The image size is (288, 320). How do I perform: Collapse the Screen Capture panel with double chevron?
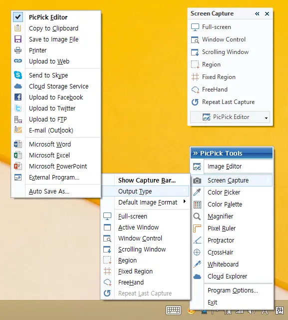[257, 13]
